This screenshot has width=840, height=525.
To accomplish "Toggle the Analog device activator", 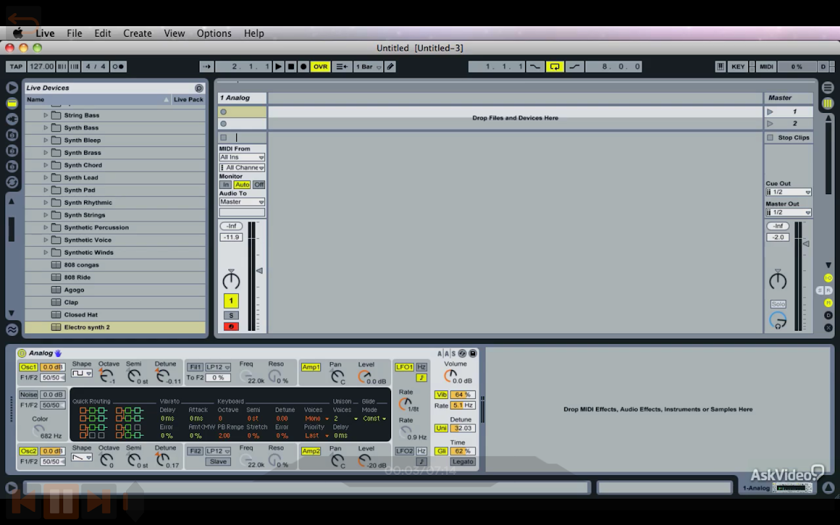I will tap(22, 353).
